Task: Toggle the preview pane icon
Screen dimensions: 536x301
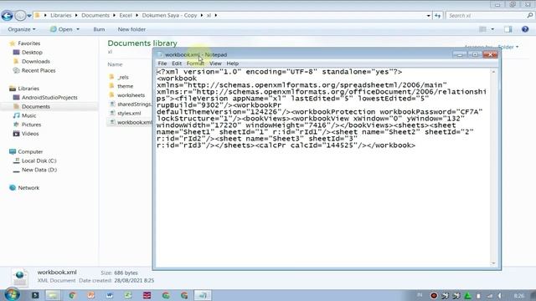Action: pos(508,29)
